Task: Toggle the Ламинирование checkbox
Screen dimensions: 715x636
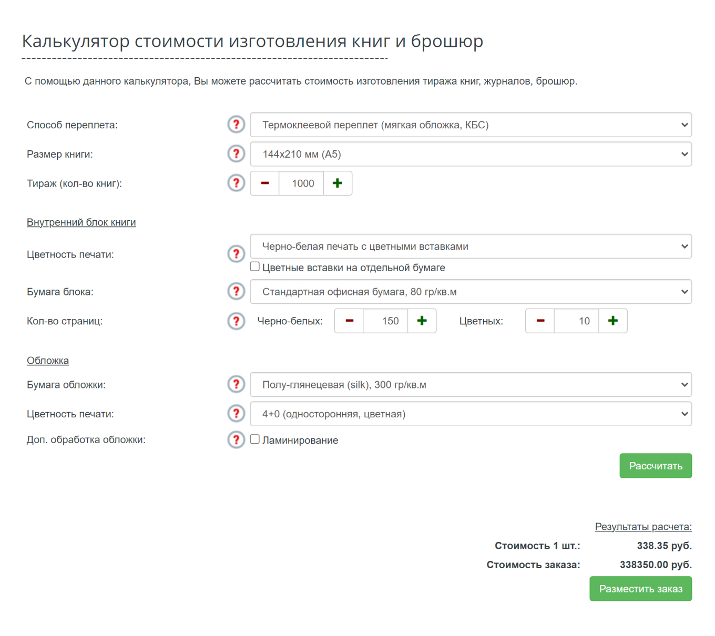Action: pyautogui.click(x=255, y=439)
